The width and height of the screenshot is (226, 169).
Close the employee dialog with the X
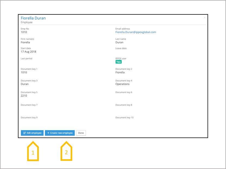coord(205,18)
